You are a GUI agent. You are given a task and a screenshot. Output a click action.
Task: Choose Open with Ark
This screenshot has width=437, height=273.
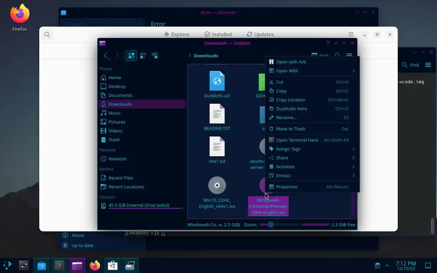click(x=312, y=62)
